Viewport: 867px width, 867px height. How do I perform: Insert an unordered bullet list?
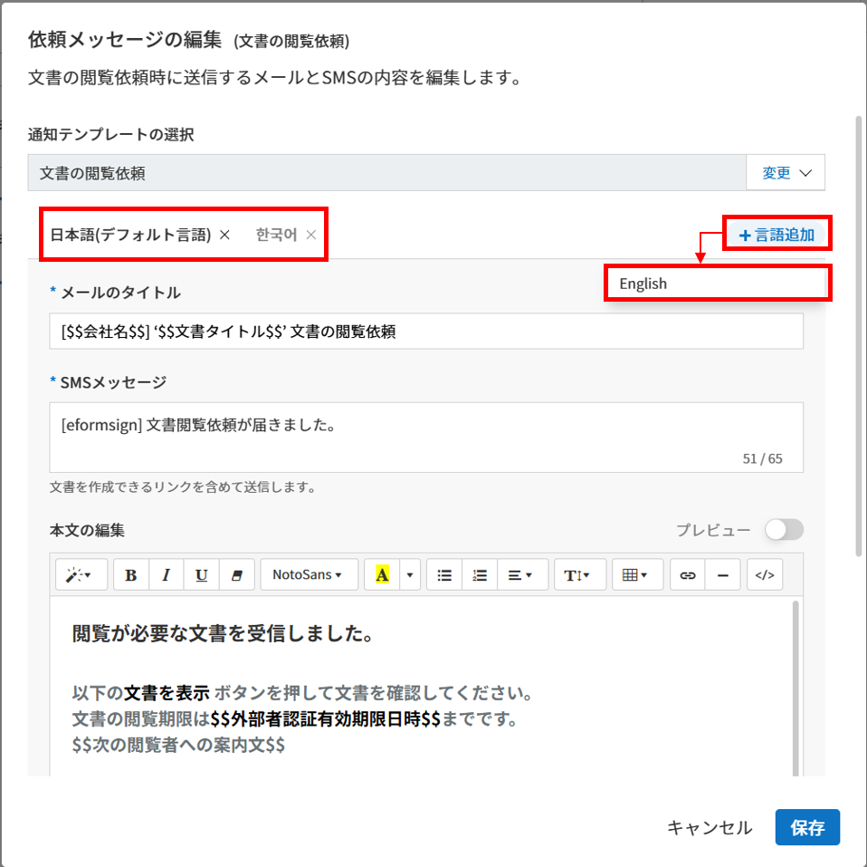444,575
